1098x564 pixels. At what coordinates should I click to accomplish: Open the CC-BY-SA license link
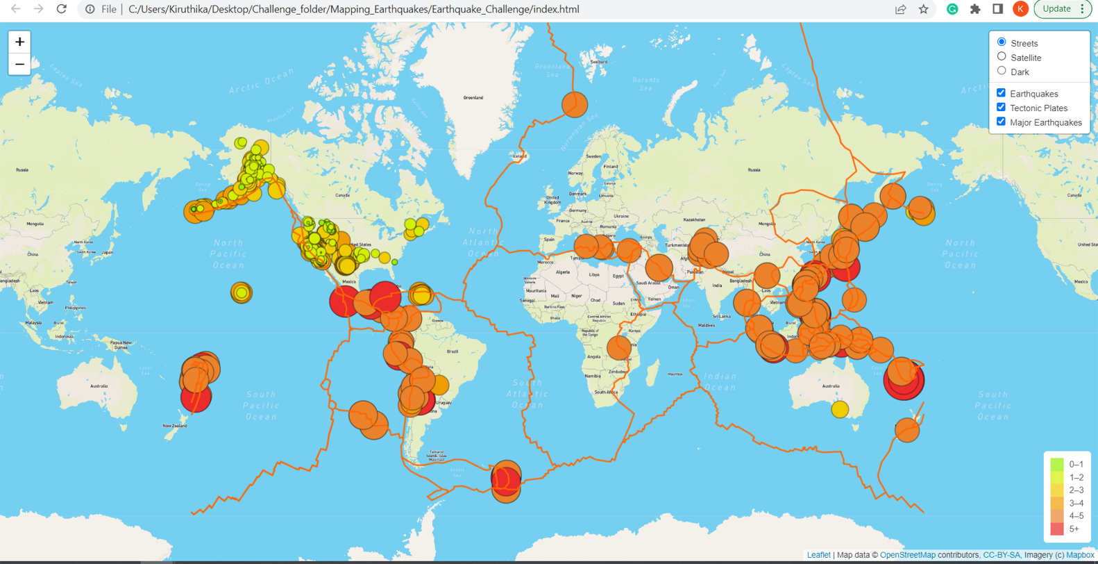[x=1002, y=555]
